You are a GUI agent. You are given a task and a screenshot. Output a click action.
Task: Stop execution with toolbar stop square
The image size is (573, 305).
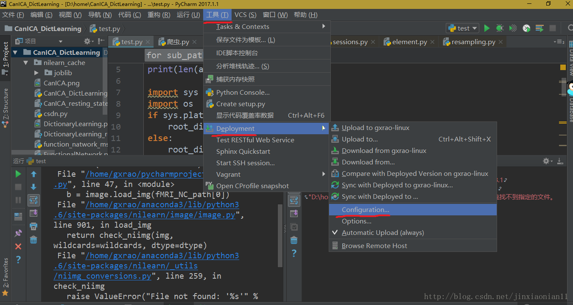click(x=553, y=28)
